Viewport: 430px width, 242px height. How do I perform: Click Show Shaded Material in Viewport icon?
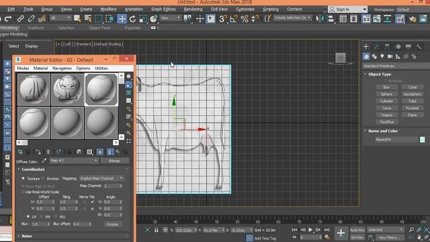[100, 152]
